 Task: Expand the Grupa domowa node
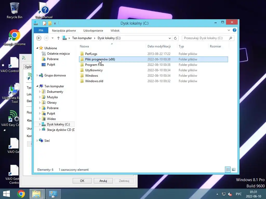pos(37,75)
